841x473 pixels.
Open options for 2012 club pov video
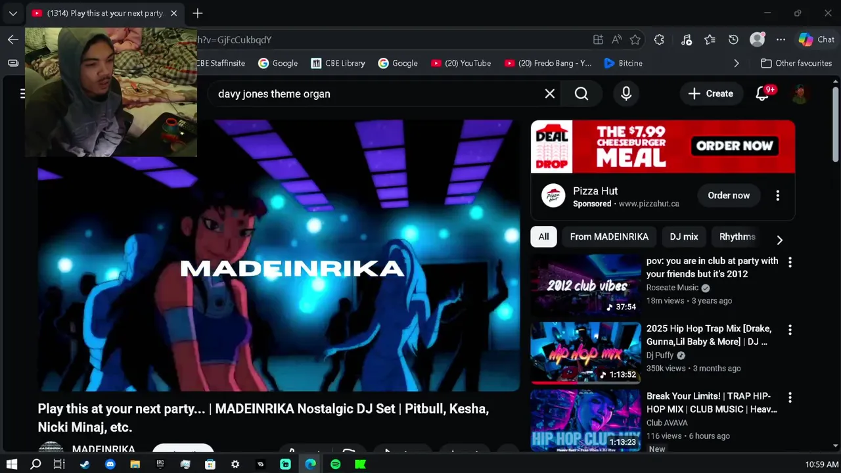[790, 262]
